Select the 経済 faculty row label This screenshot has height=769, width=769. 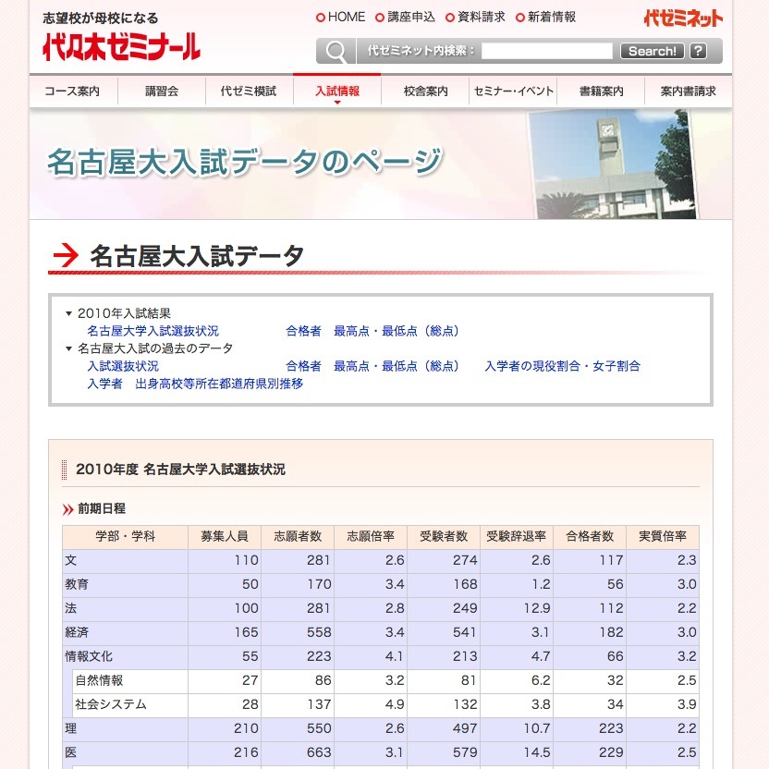(x=77, y=632)
